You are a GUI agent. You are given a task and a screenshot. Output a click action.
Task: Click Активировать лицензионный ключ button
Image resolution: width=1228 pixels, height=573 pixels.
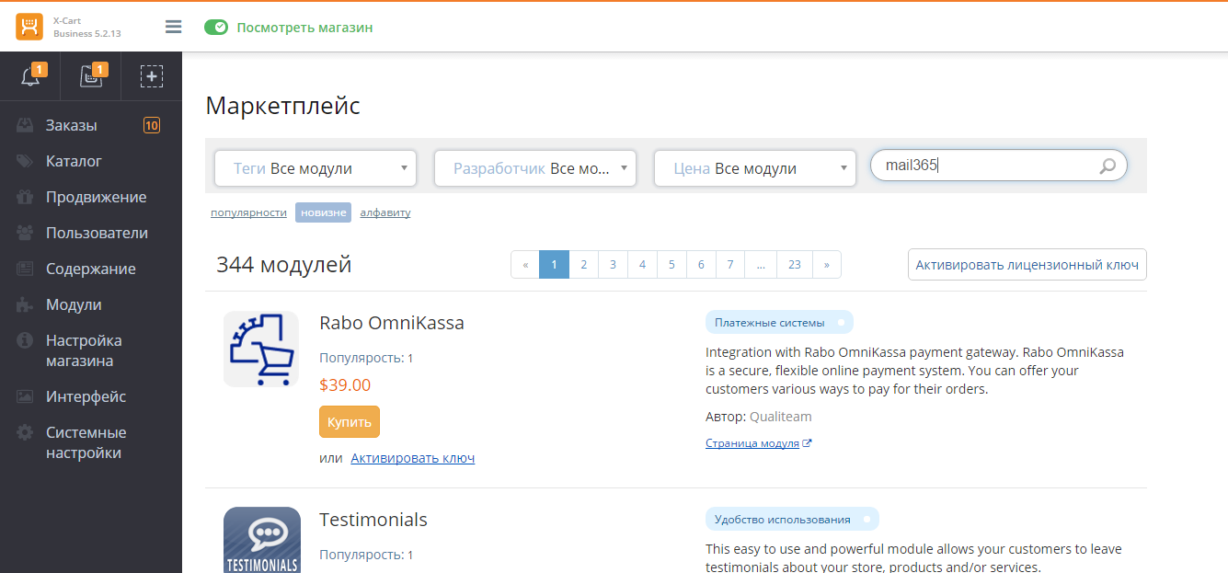click(1027, 264)
